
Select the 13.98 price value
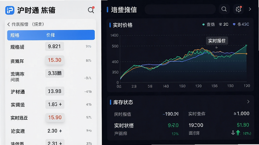point(55,91)
